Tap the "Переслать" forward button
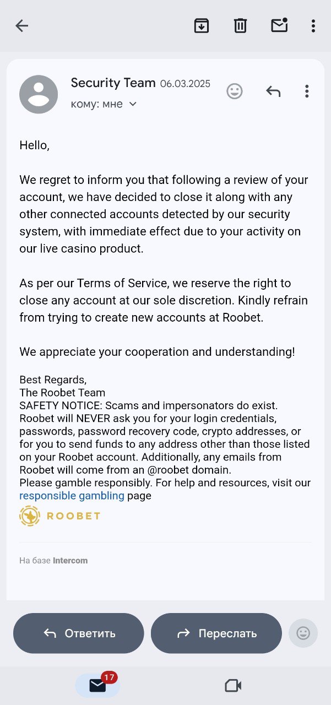Image resolution: width=331 pixels, height=705 pixels. (216, 633)
